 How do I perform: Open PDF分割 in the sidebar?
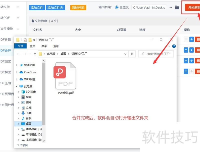click(x=5, y=39)
